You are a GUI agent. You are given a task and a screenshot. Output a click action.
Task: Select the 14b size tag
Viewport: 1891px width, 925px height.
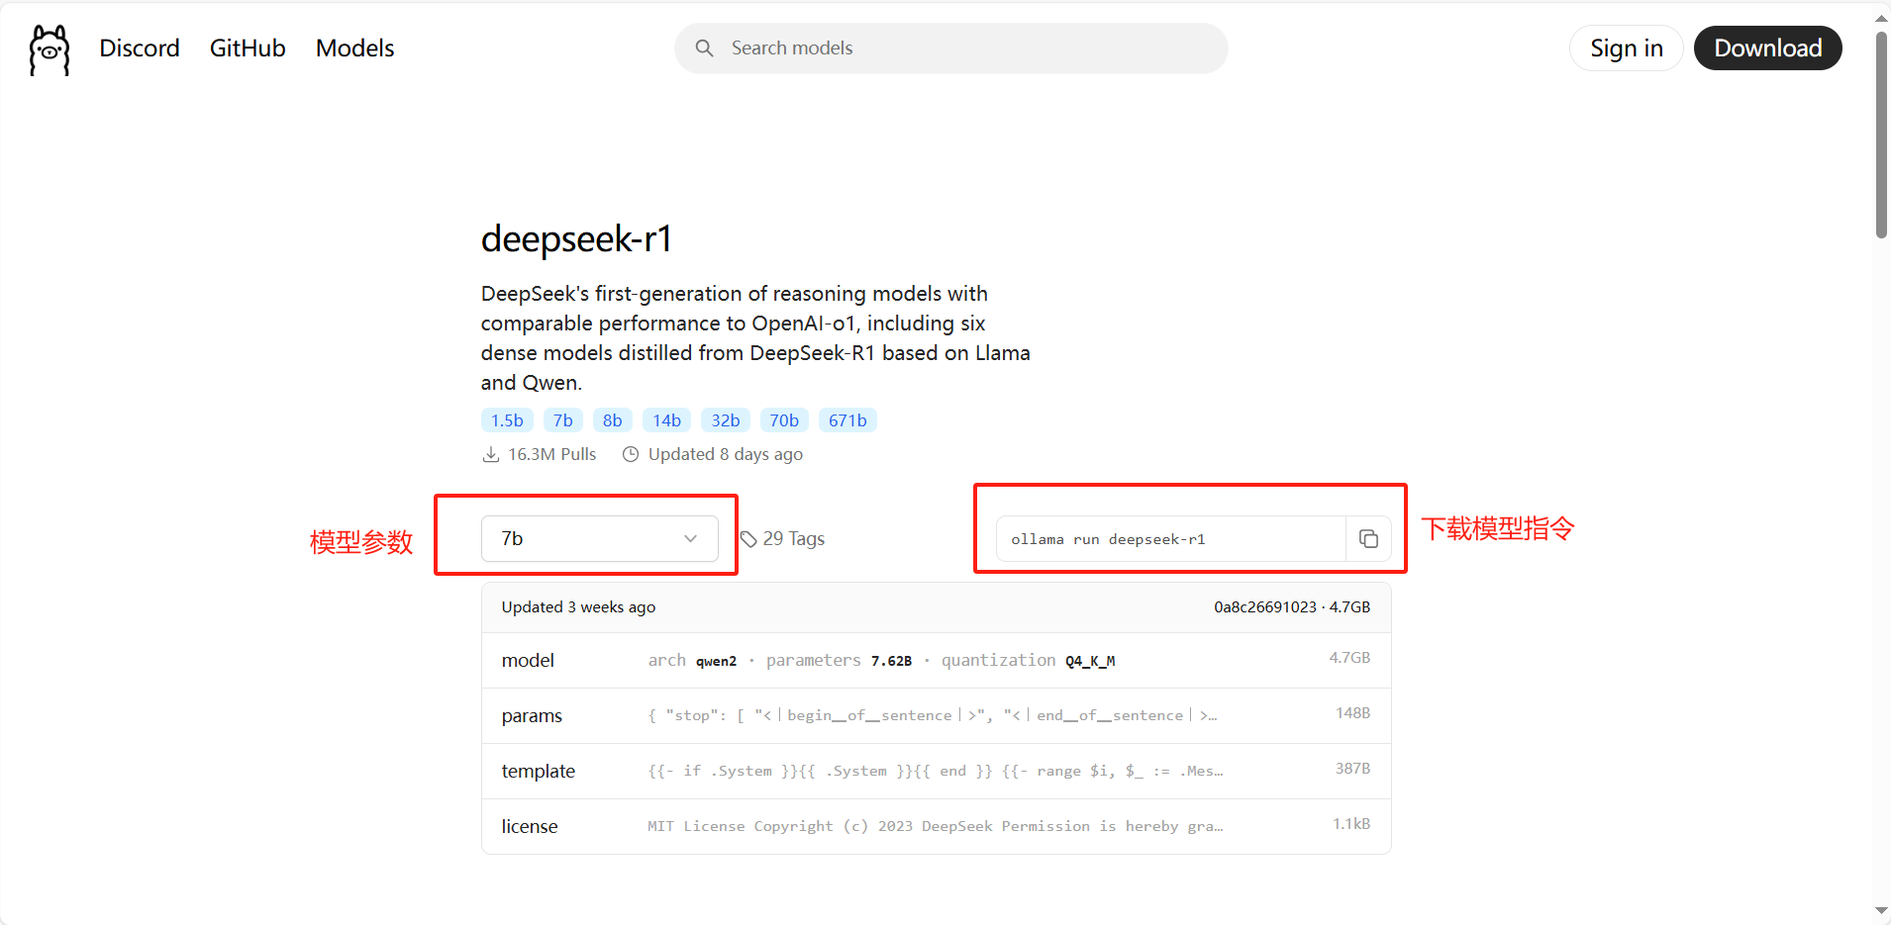(666, 420)
